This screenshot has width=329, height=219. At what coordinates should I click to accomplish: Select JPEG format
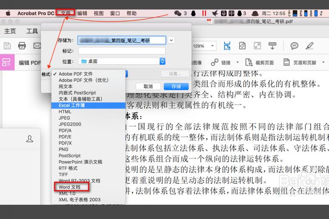[x=88, y=118]
